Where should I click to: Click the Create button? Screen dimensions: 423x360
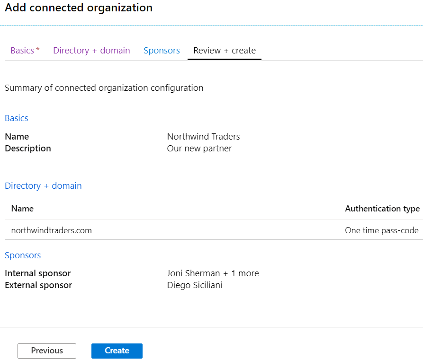tap(117, 351)
